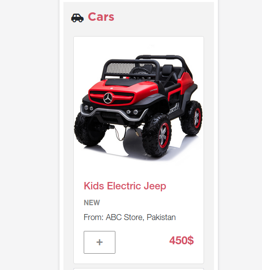This screenshot has height=270, width=262.
Task: Add the Jeep using the plus button
Action: coord(100,242)
